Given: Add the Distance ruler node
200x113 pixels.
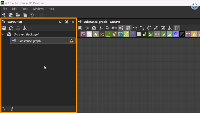Looking at the screenshot, I should coord(126,34).
